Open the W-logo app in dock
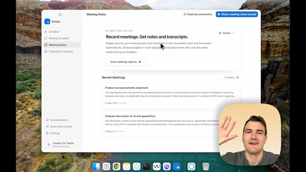 pyautogui.click(x=157, y=167)
